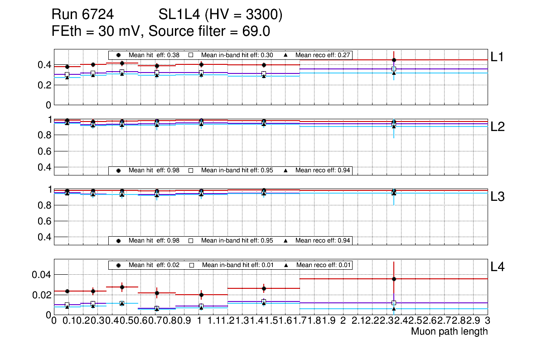
Task: Select the rightmost hit efficiency point in L4
Action: [x=394, y=279]
